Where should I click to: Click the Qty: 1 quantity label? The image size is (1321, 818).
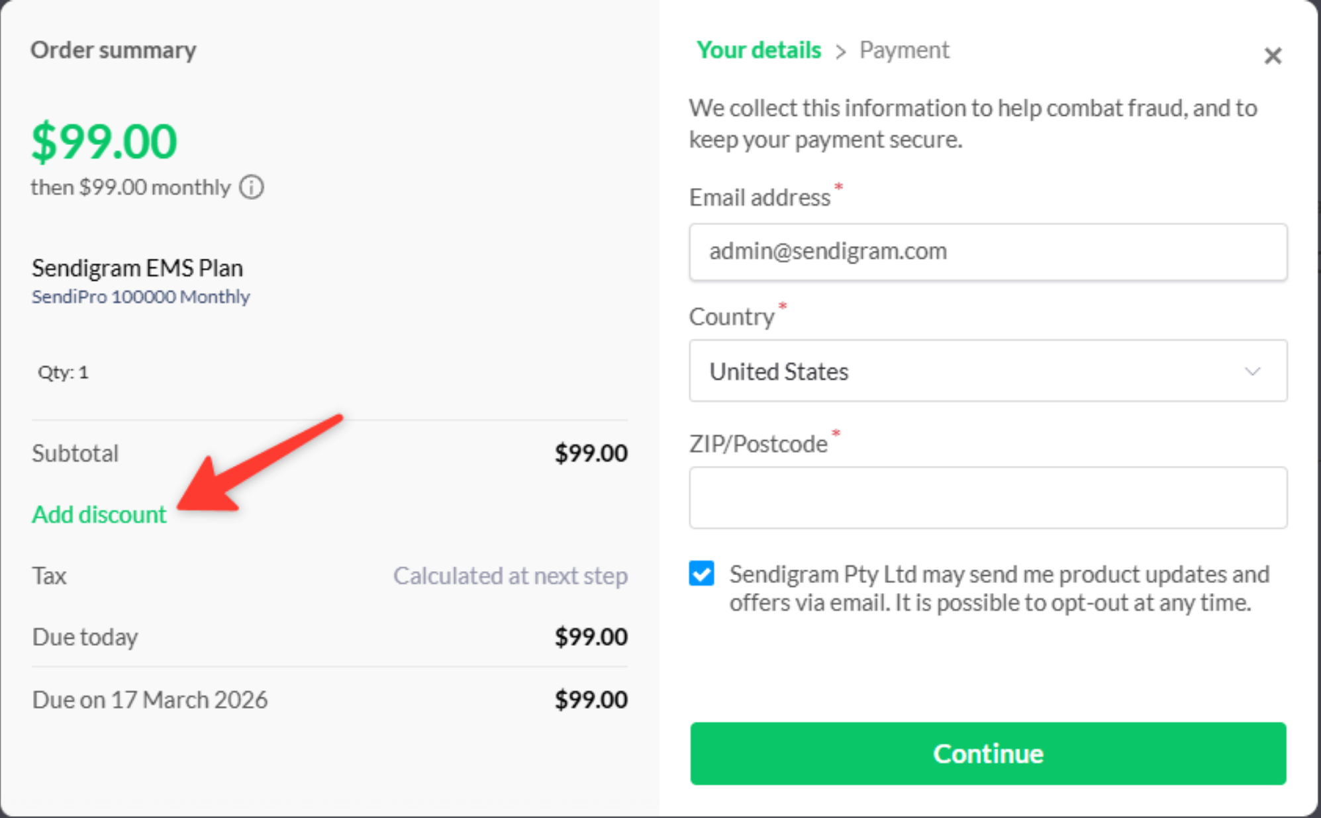click(x=63, y=372)
